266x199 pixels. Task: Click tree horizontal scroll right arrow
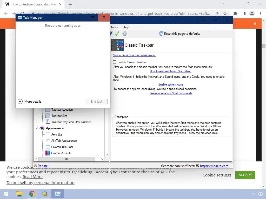(102, 159)
